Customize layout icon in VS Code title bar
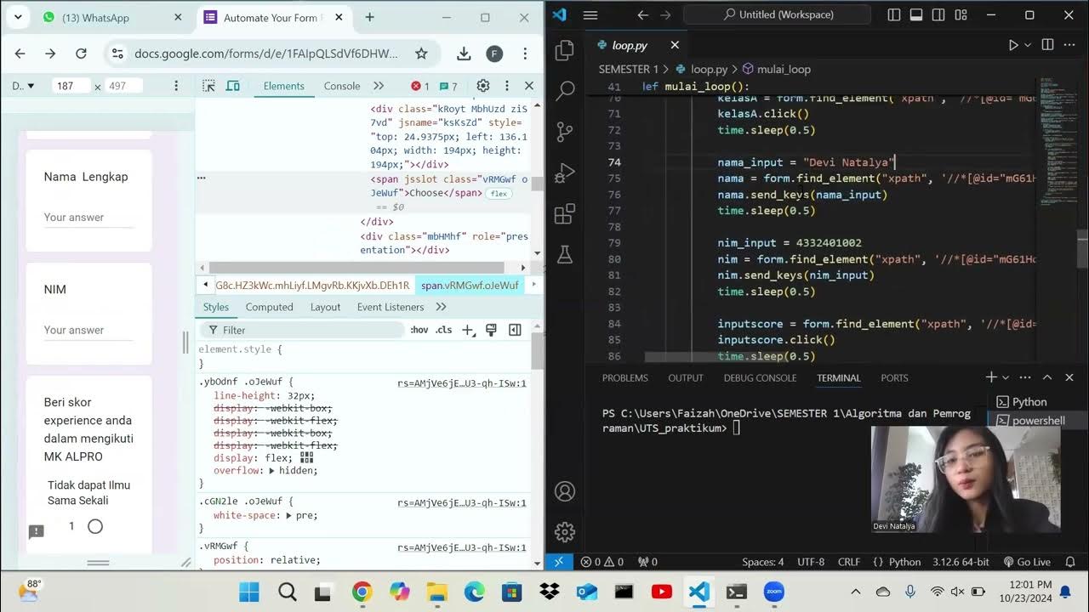The width and height of the screenshot is (1089, 612). [x=961, y=15]
